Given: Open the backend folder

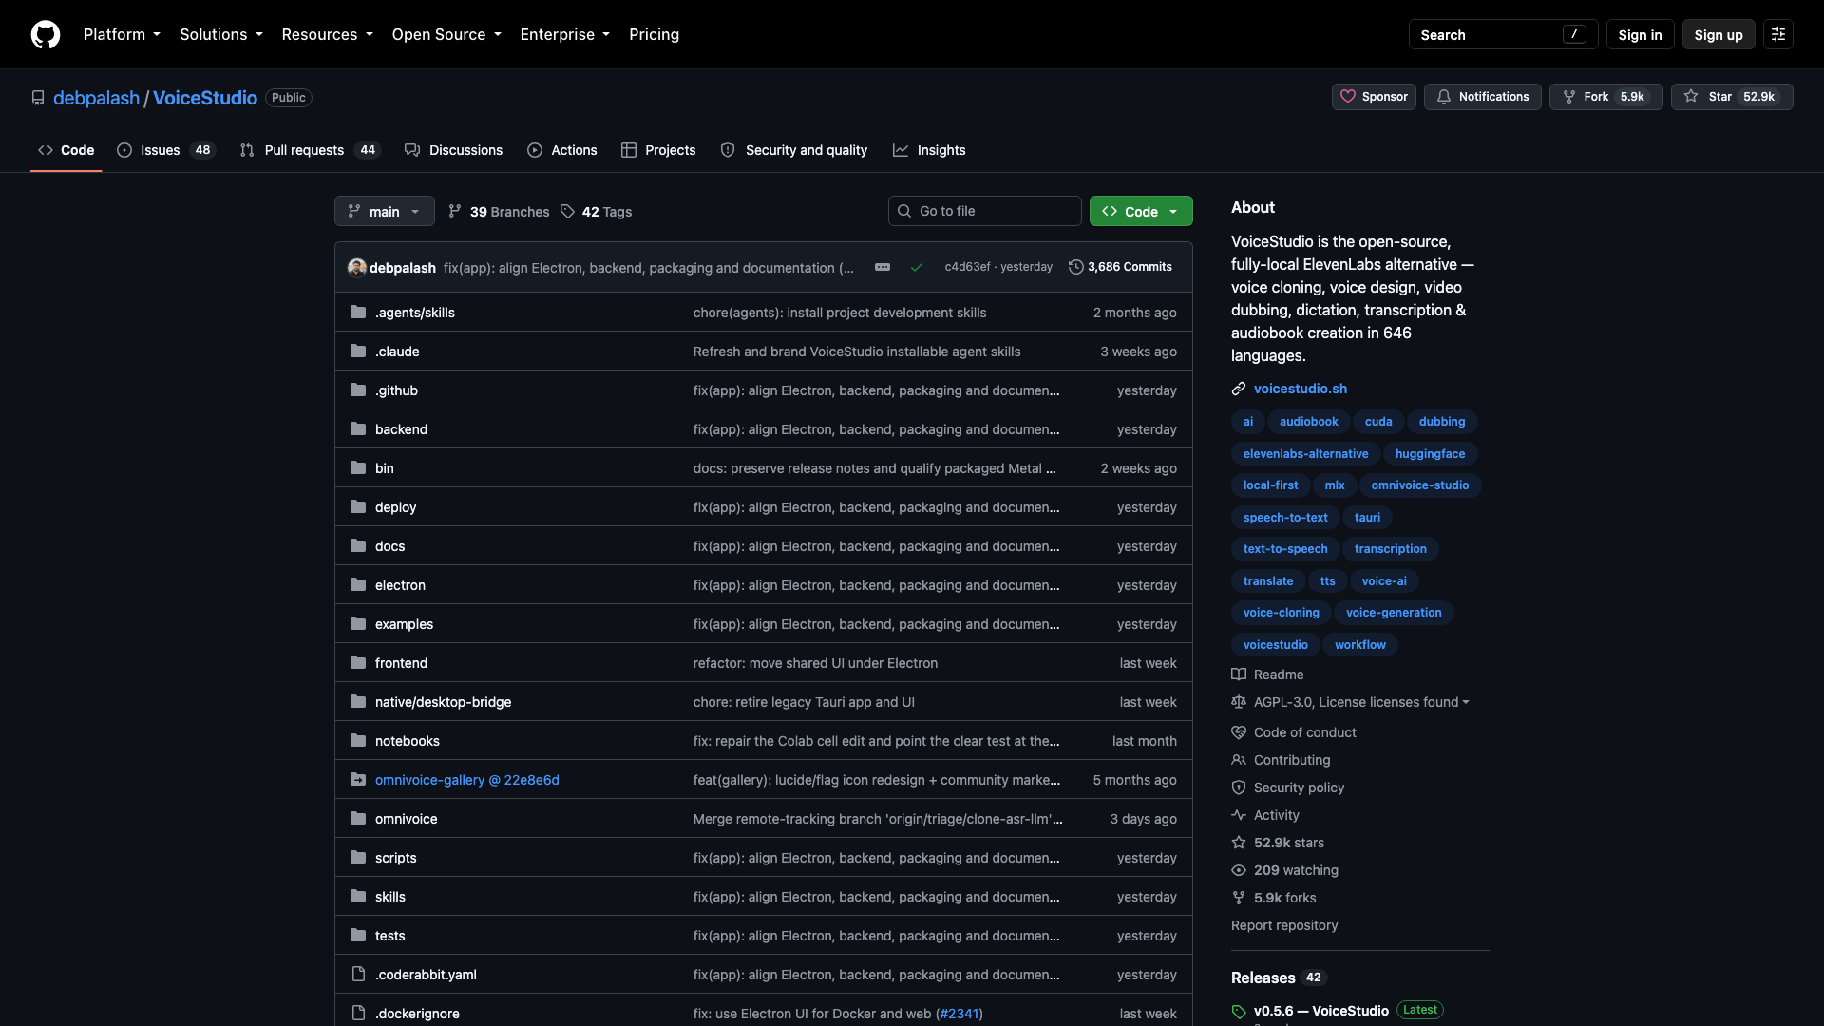Looking at the screenshot, I should (401, 428).
